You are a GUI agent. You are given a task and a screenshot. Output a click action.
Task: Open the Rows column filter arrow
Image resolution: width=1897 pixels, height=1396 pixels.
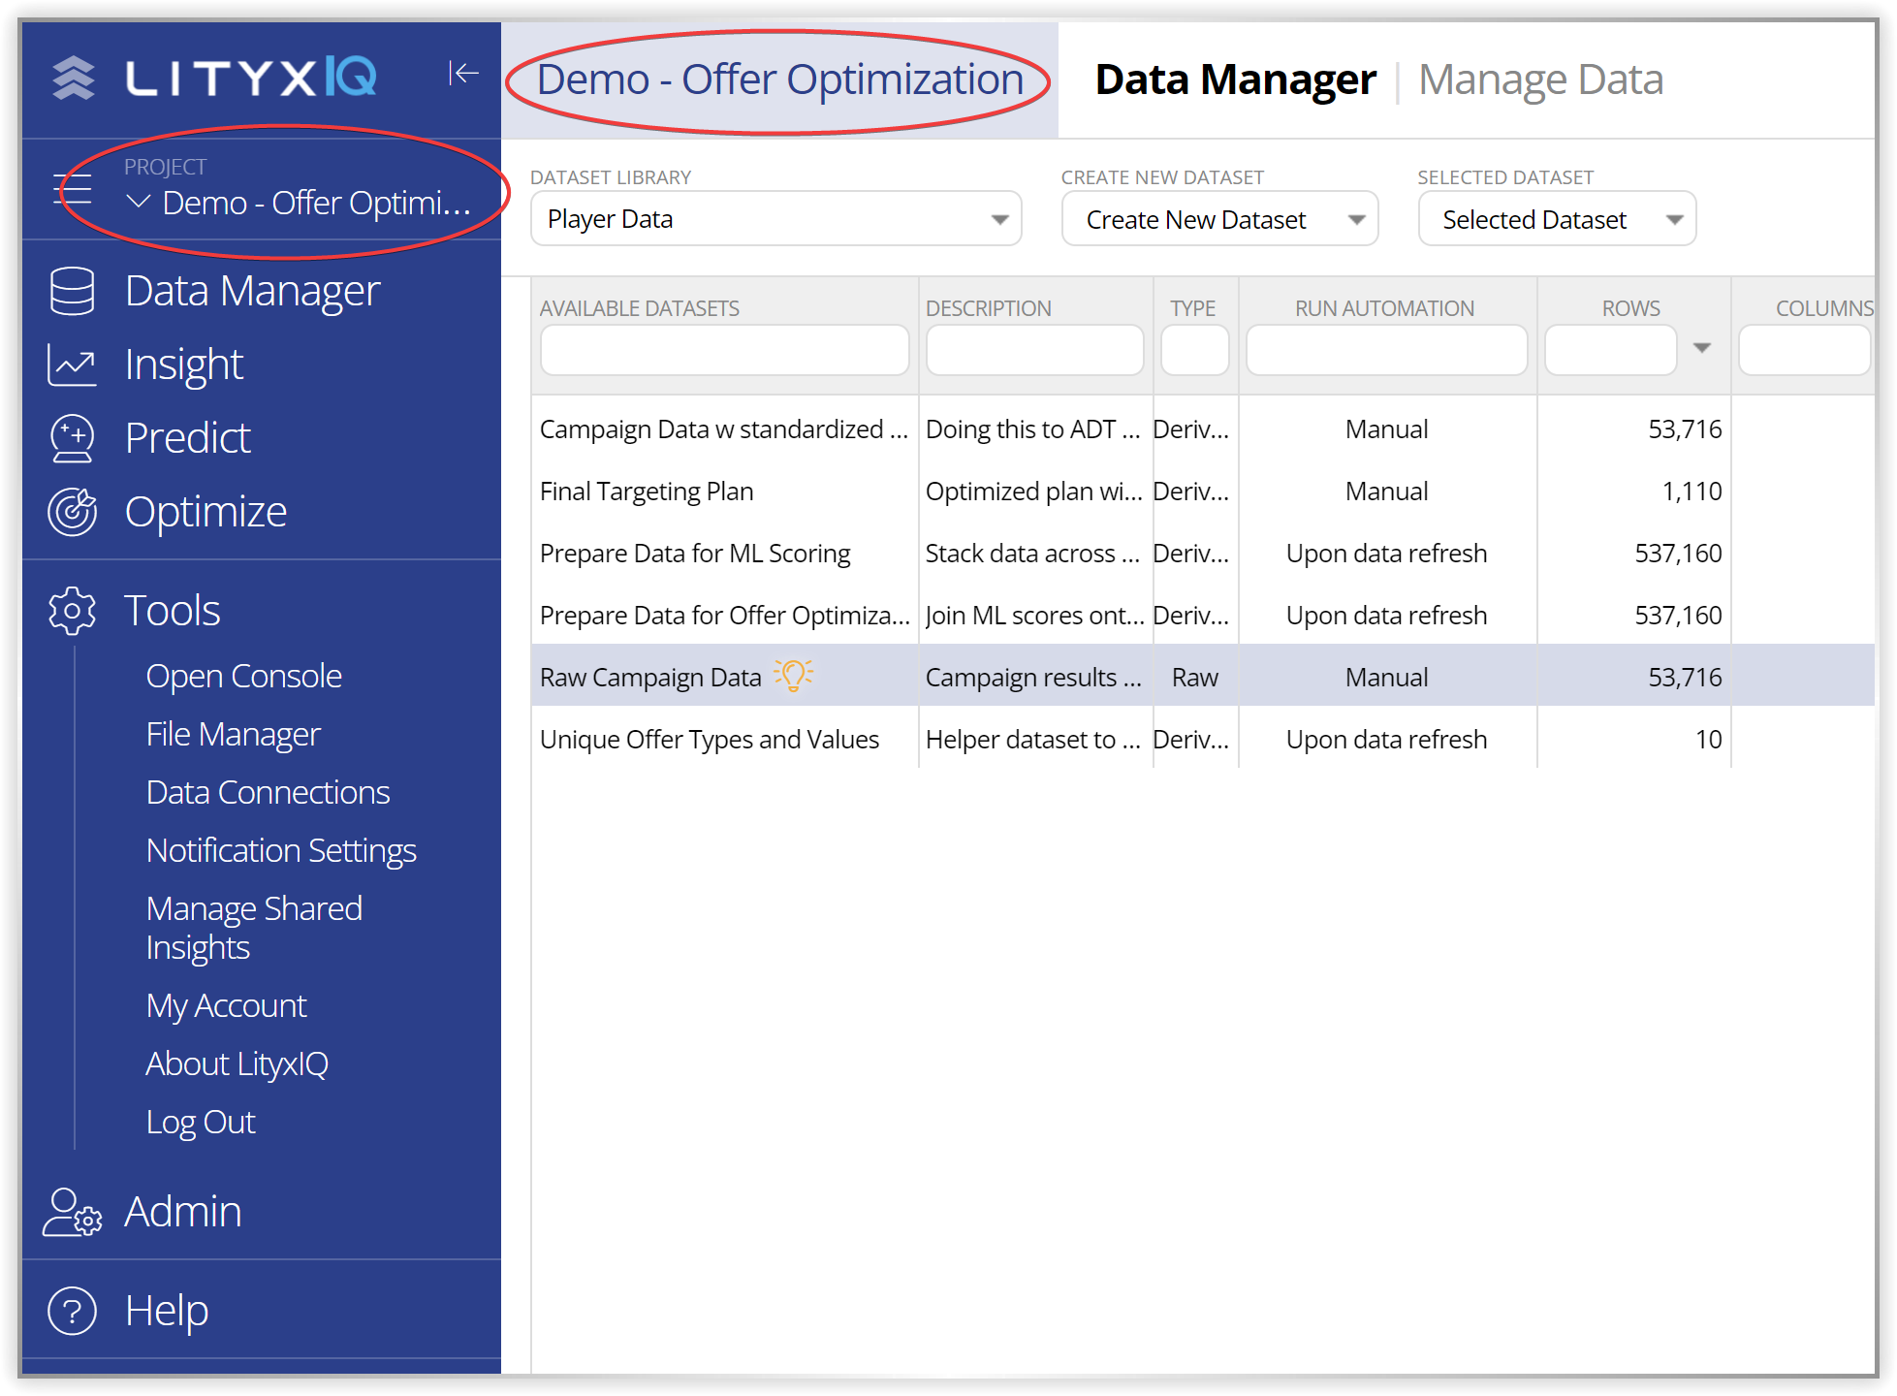[x=1701, y=348]
